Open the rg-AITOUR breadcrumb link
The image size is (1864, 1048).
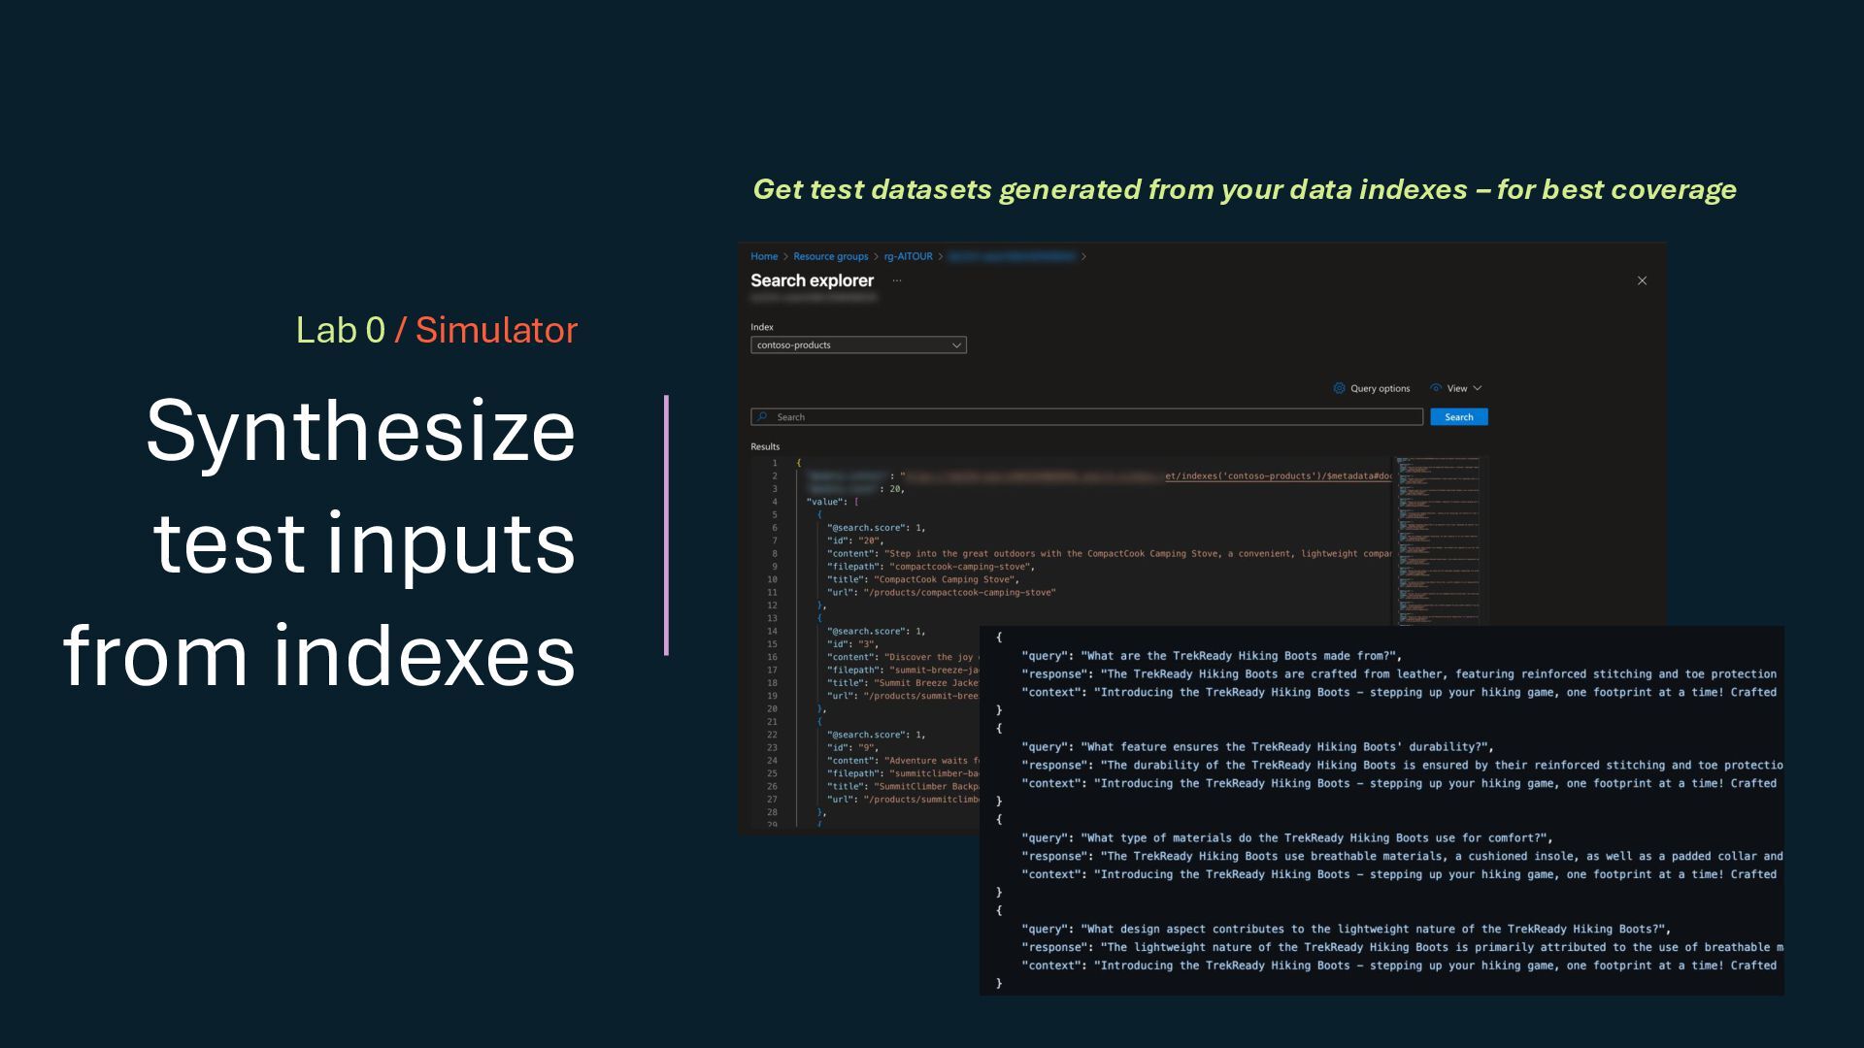(x=908, y=256)
